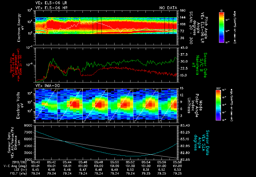Select the "VEx ELS-06 LR" title text
Image resolution: width=256 pixels, height=177 pixels.
pos(51,3)
